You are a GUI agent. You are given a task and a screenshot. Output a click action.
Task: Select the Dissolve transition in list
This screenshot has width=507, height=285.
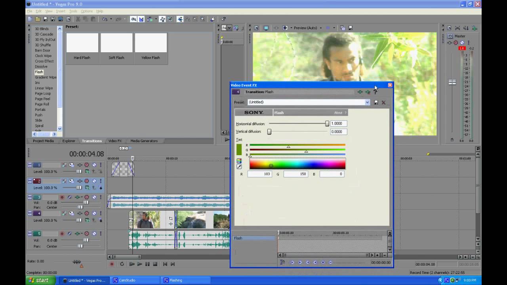tap(41, 66)
